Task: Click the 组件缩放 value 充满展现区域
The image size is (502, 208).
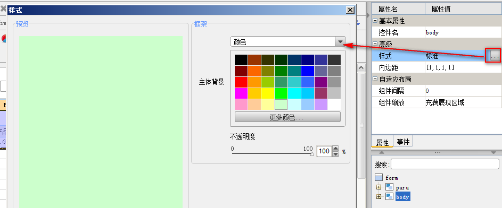Action: (445, 102)
